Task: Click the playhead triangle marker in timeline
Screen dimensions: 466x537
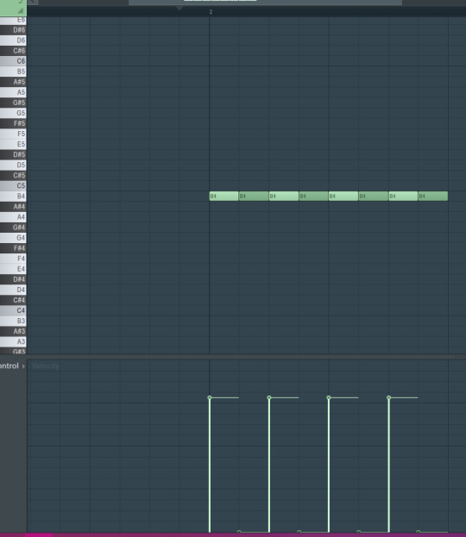Action: (179, 8)
